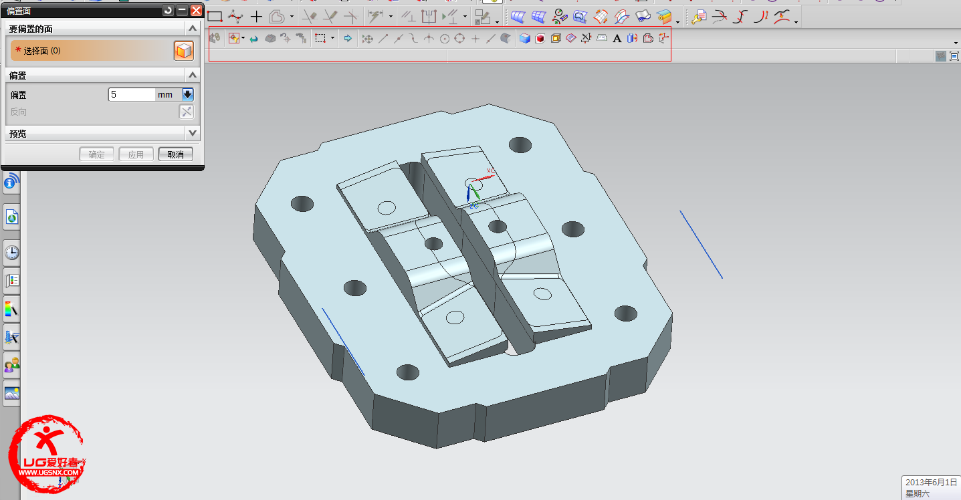The image size is (961, 500).
Task: Toggle full screen mode icon
Action: click(x=954, y=56)
